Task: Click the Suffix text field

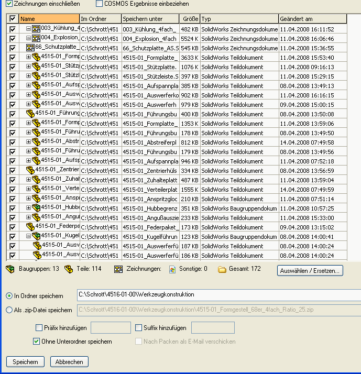Action: click(x=213, y=327)
